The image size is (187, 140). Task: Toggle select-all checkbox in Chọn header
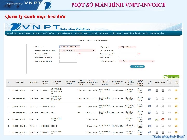pyautogui.click(x=170, y=83)
